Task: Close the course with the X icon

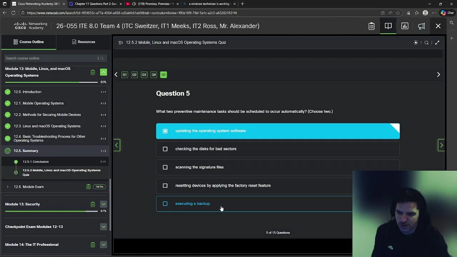Action: point(438,26)
